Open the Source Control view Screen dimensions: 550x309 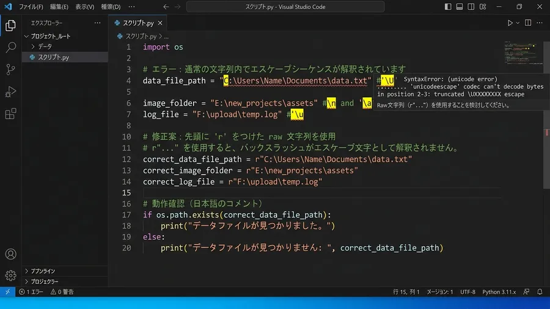10,70
